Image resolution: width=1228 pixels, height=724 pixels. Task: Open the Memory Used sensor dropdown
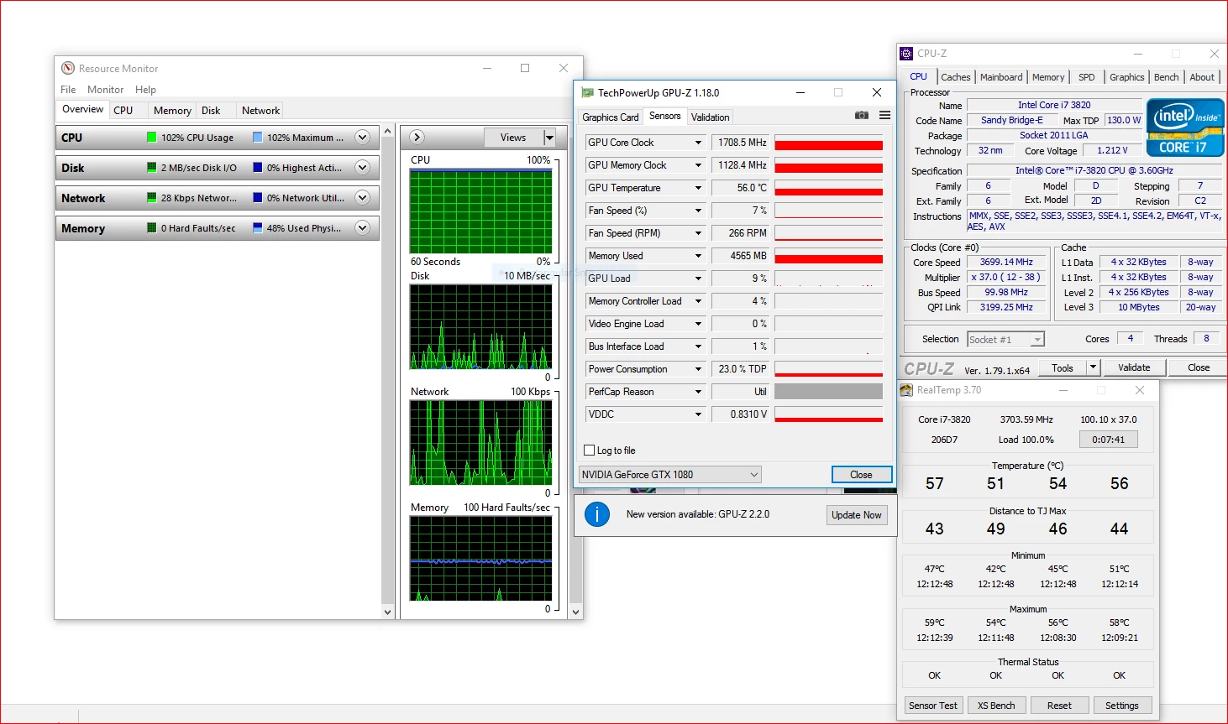click(x=698, y=256)
